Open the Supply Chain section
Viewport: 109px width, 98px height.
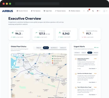tap(48, 11)
